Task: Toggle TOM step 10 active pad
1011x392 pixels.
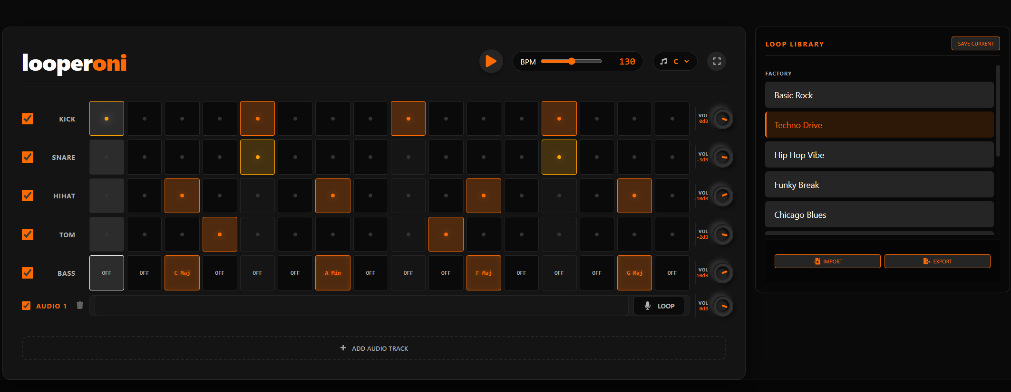Action: (446, 234)
